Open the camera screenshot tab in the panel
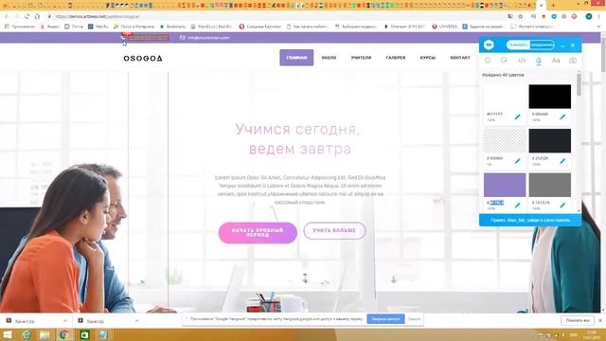This screenshot has width=606, height=341. 573,61
